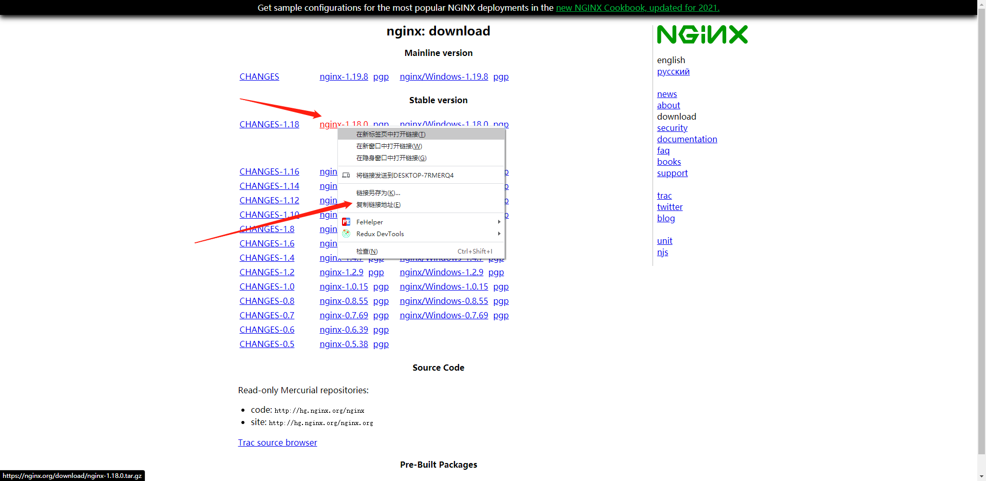Open the twitter link in sidebar
Screen dimensions: 986x481
670,207
